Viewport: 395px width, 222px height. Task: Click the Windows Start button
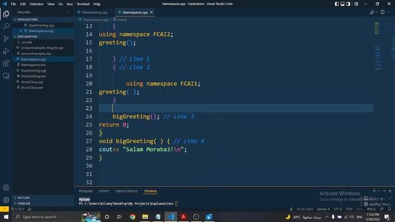(6, 216)
